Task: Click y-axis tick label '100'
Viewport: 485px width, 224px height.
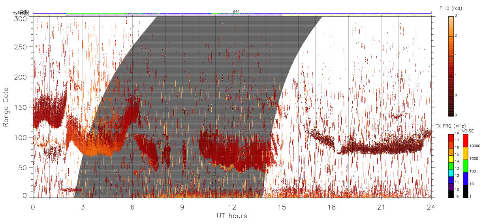Action: pos(21,137)
